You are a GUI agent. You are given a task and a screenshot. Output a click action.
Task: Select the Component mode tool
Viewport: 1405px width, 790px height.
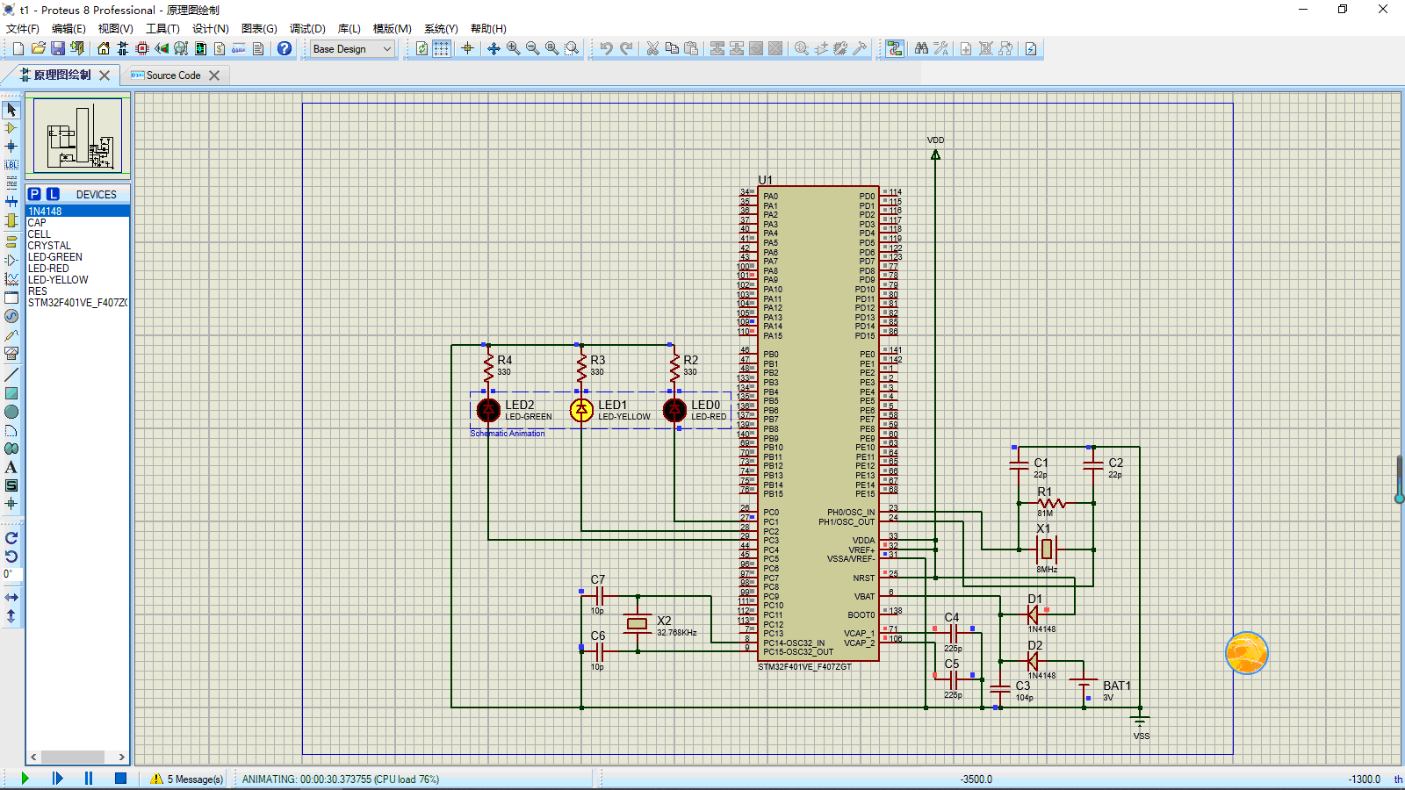point(11,128)
